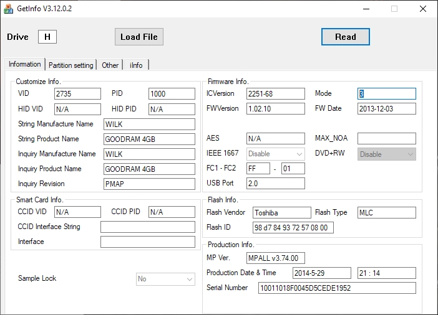The image size is (438, 315).
Task: Click the Inquiry Product Name field
Action: (149, 169)
